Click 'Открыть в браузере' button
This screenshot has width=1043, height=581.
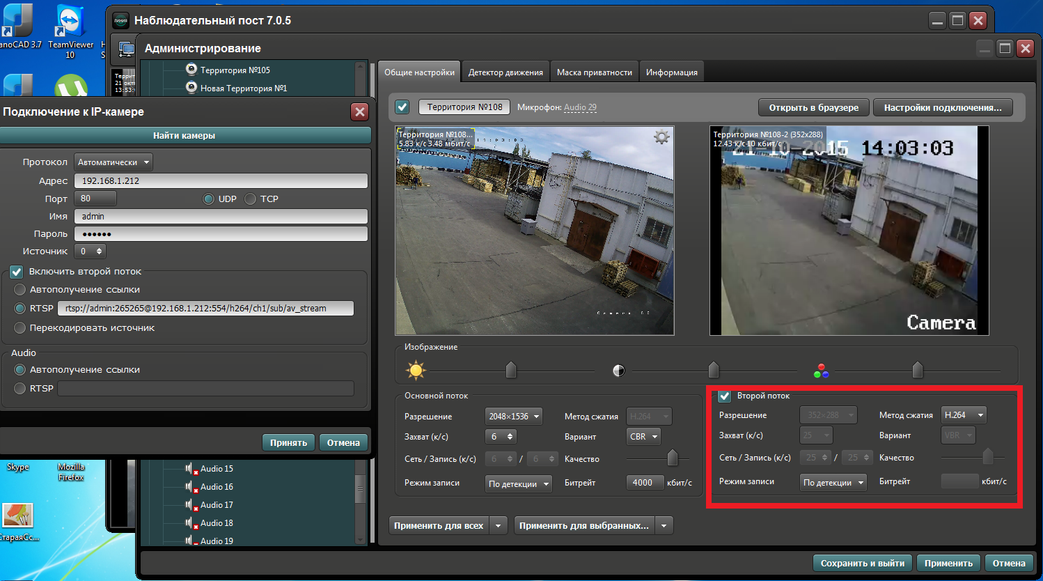click(813, 107)
